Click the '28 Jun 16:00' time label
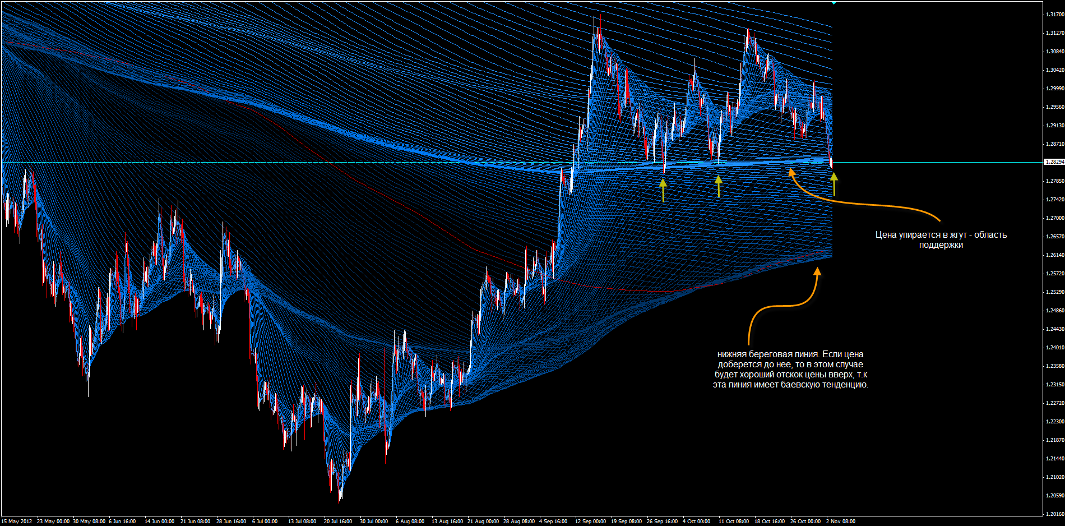 (x=231, y=522)
